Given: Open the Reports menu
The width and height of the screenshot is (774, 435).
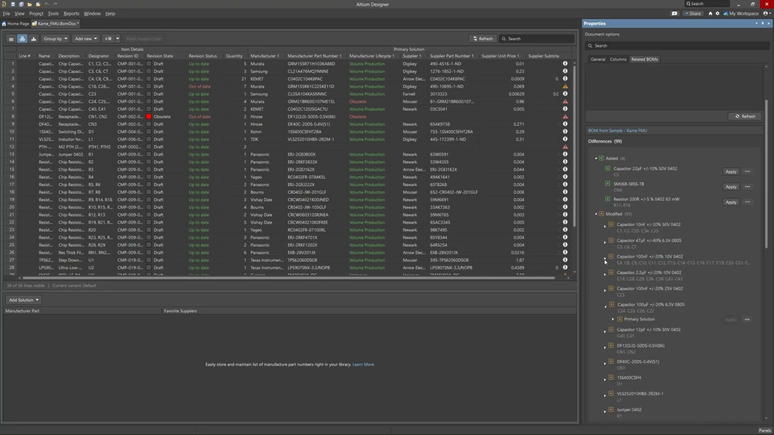Looking at the screenshot, I should pos(71,13).
